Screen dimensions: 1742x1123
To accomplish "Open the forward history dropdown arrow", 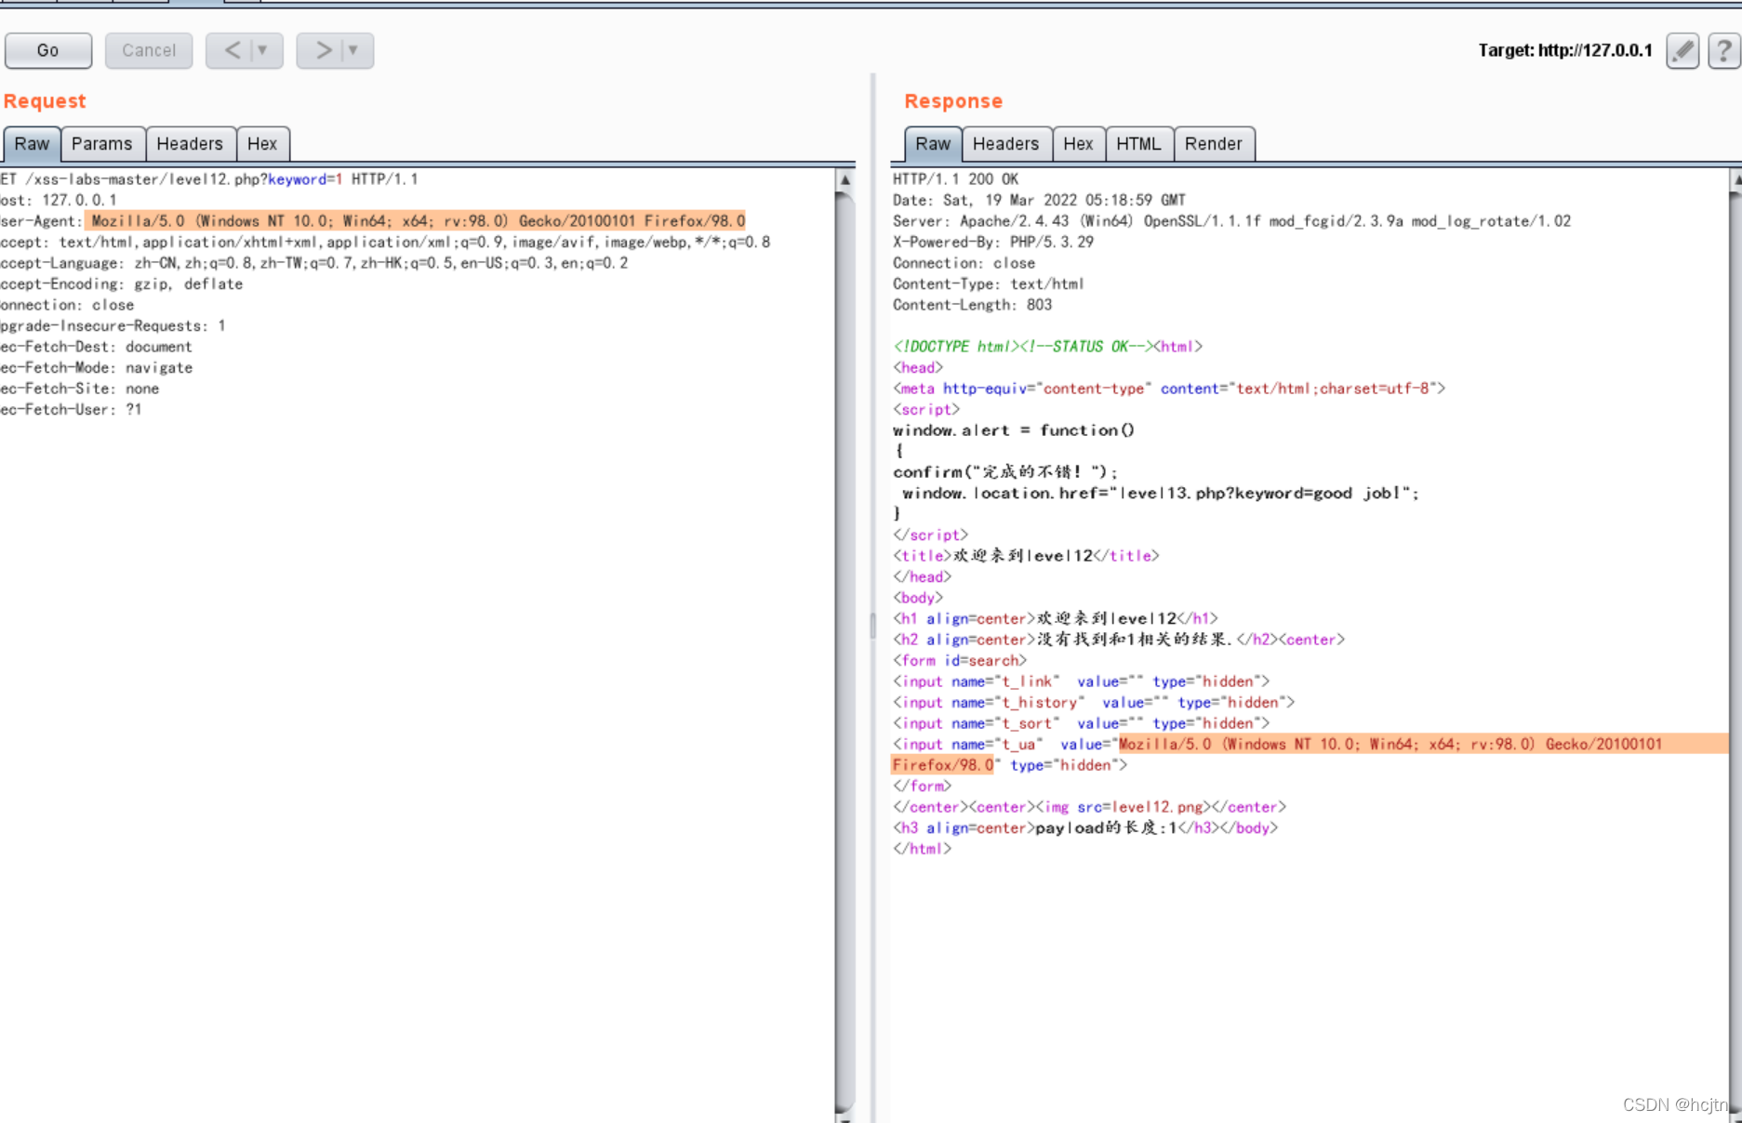I will 353,50.
